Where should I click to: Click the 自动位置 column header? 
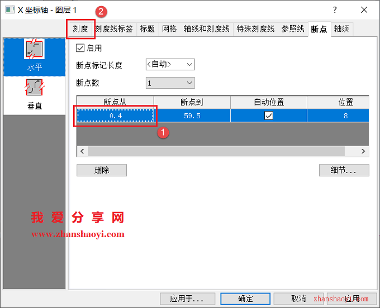point(269,102)
